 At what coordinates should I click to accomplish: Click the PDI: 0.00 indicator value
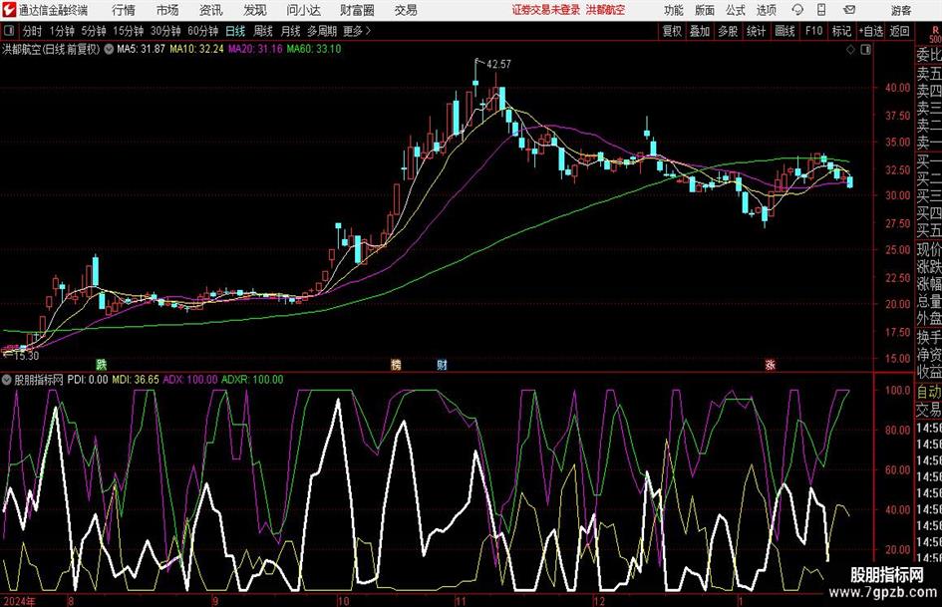88,380
